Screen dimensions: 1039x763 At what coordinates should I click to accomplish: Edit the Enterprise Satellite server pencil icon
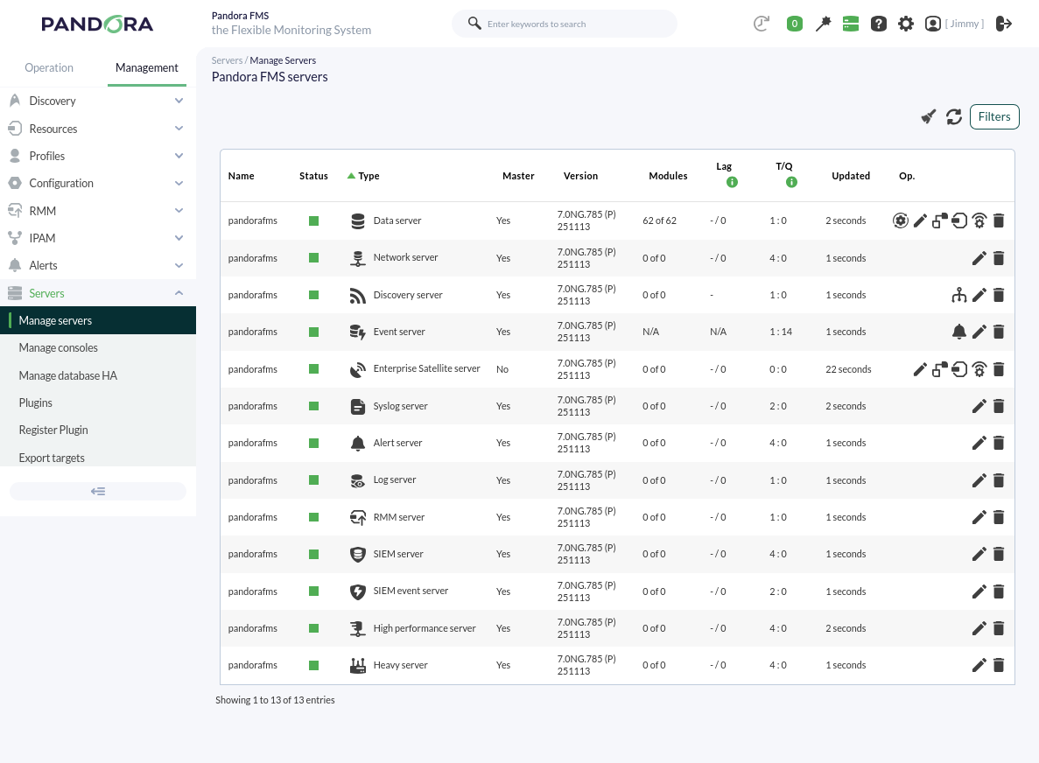click(x=920, y=369)
